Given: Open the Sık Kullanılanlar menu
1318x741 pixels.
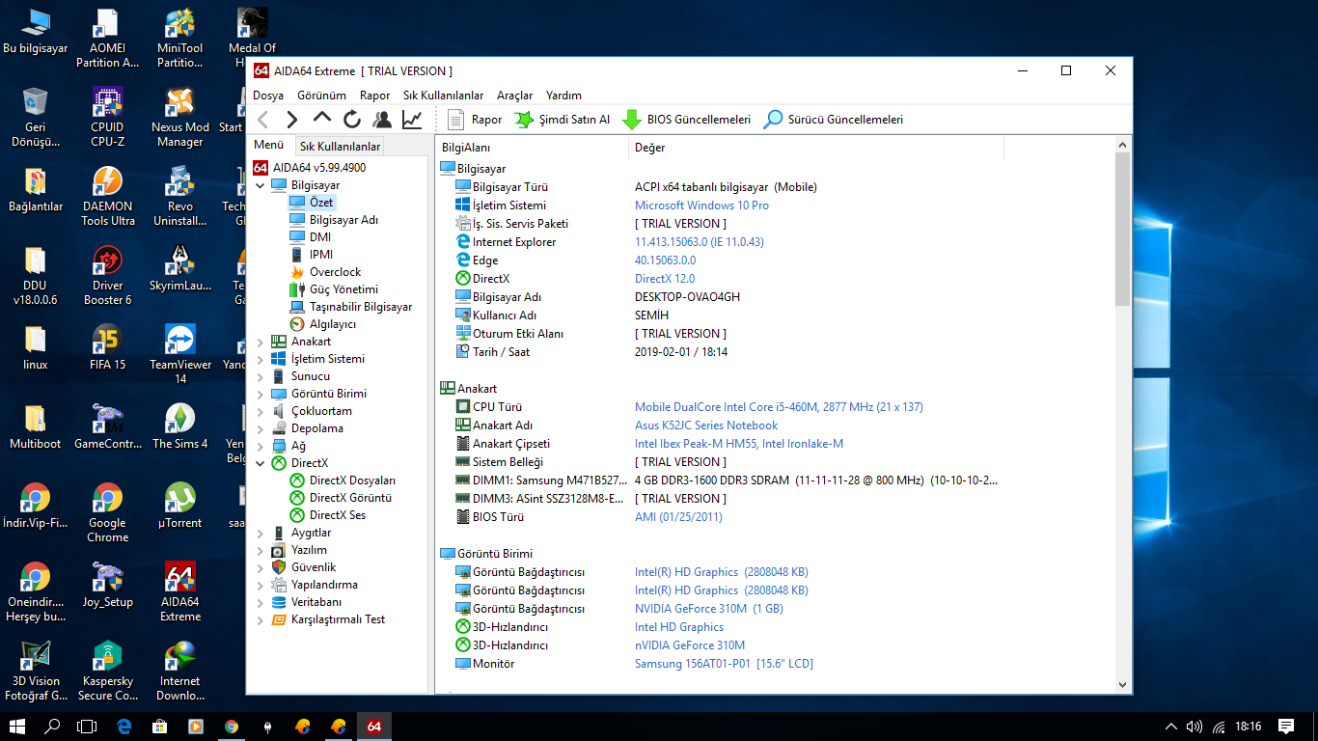Looking at the screenshot, I should (443, 96).
